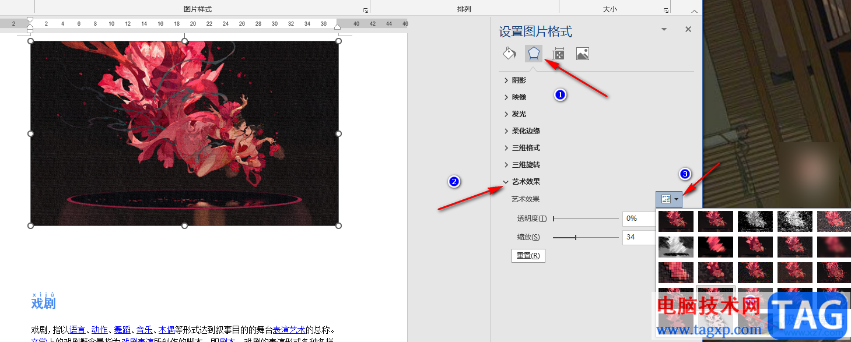The height and width of the screenshot is (342, 851).
Task: Click the picture's bottom-middle resize handle
Action: point(185,225)
